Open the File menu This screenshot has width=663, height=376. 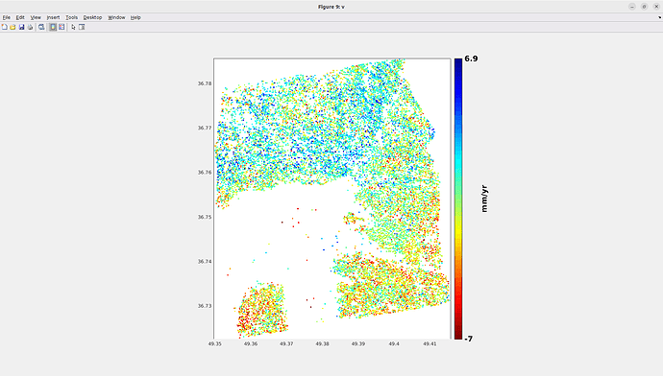[7, 17]
